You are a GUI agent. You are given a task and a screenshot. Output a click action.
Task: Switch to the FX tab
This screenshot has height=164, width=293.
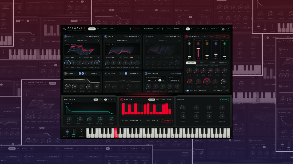click(x=98, y=29)
